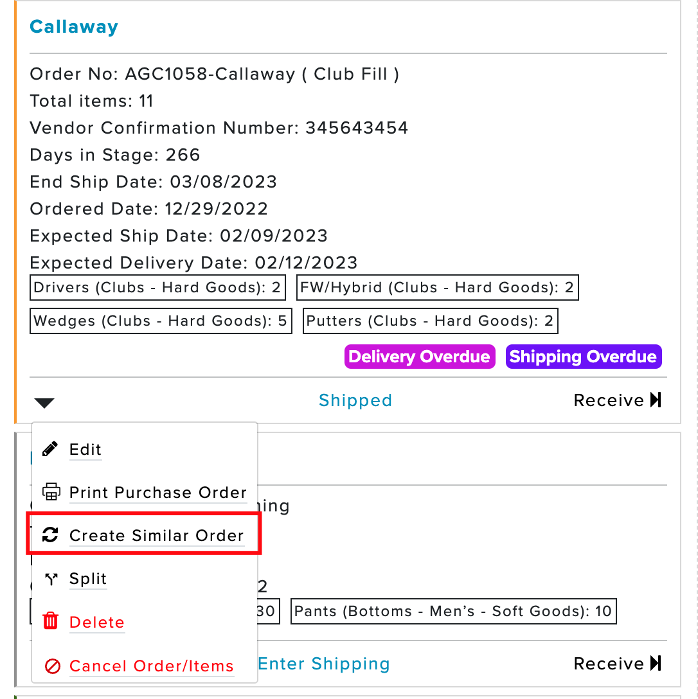Collapse the Callaway order actions dropdown arrow

click(44, 403)
